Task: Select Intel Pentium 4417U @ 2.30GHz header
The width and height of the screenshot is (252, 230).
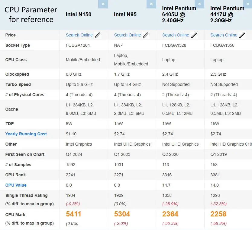Action: tap(227, 14)
